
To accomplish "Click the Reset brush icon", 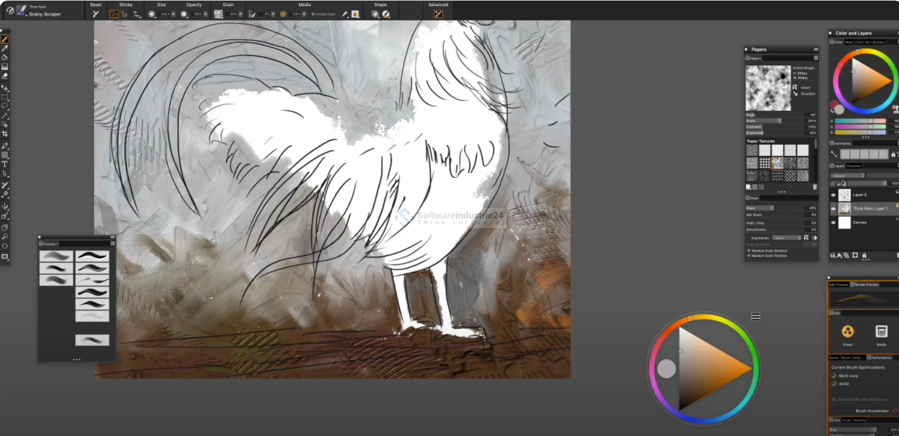I will coord(96,14).
